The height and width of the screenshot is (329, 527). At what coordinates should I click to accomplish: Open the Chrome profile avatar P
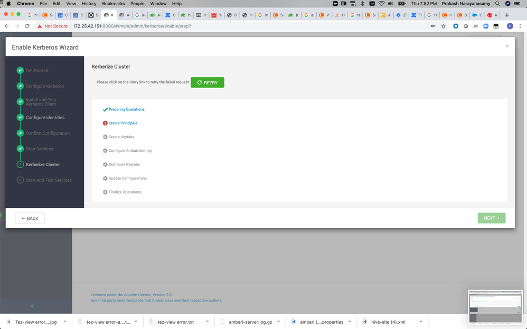[510, 26]
